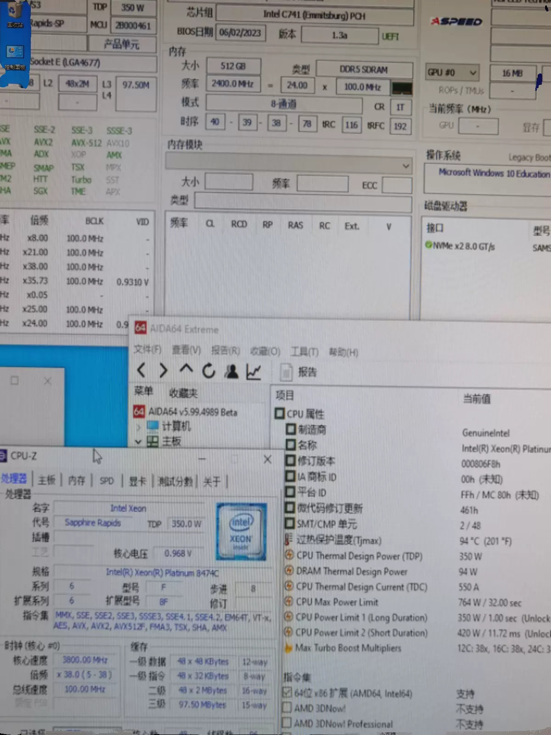Expand the 计算机 tree node
This screenshot has height=735, width=551.
click(x=139, y=427)
